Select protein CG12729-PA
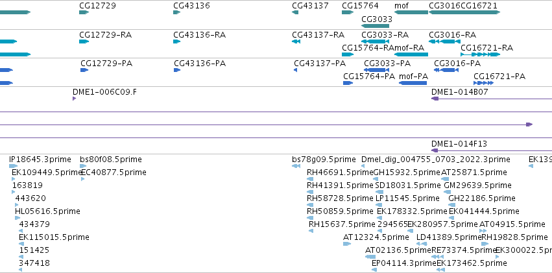Viewport: 552px width, 273px height. (x=84, y=70)
